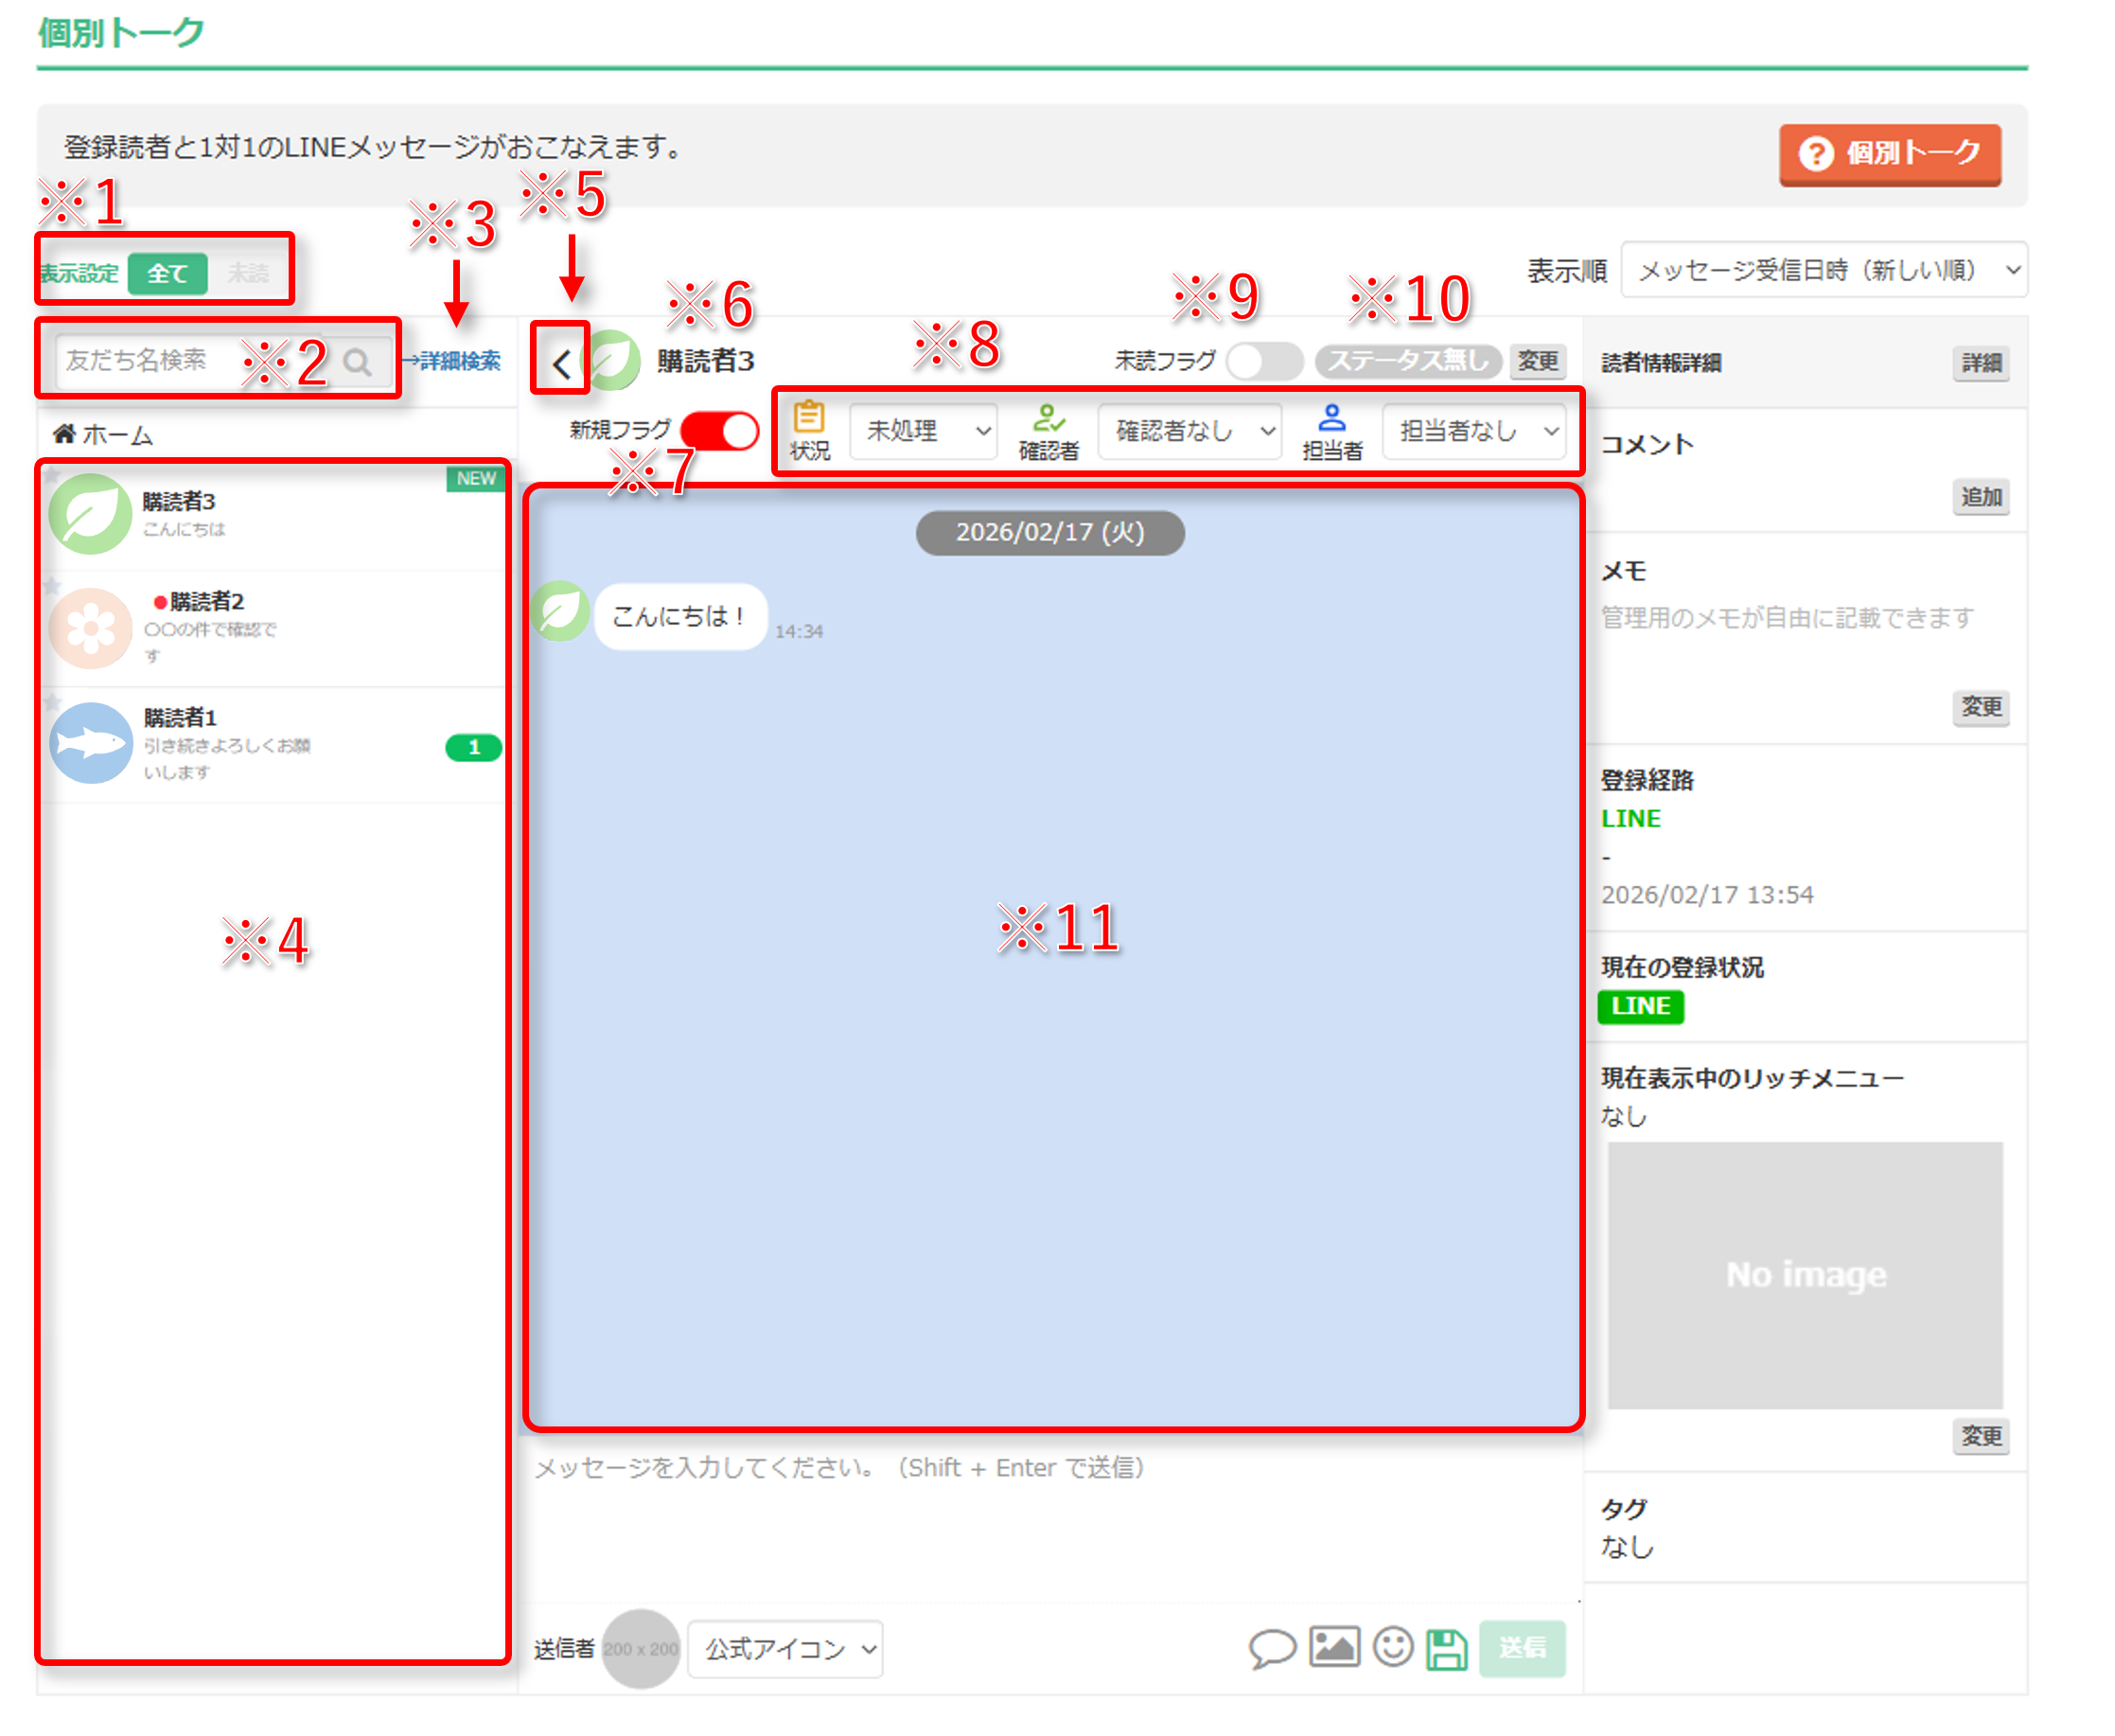This screenshot has width=2115, height=1736.
Task: Click the speech bubble template icon
Action: point(1273,1648)
